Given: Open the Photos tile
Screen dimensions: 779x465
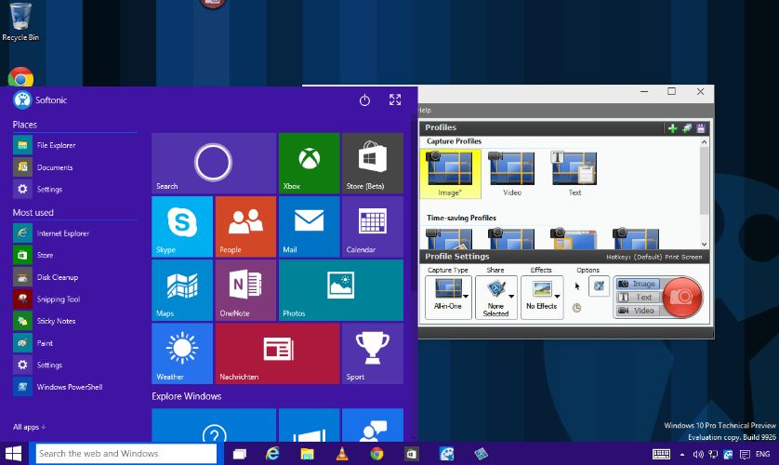Looking at the screenshot, I should [341, 290].
